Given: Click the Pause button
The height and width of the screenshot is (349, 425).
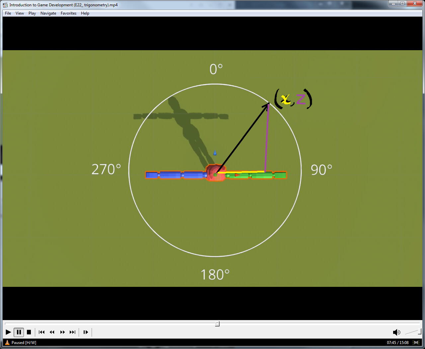Looking at the screenshot, I should coord(19,332).
